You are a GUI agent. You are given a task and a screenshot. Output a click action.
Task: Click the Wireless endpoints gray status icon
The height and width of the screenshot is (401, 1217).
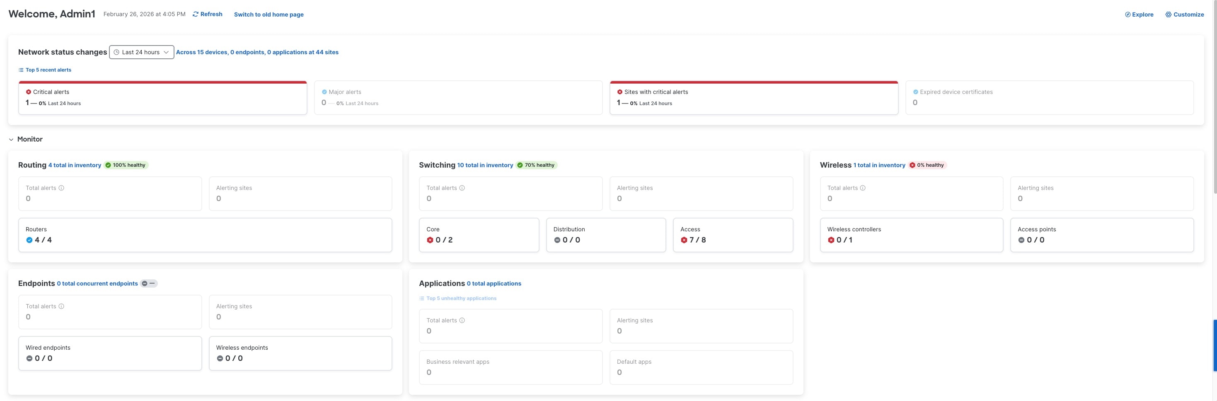[x=220, y=358]
